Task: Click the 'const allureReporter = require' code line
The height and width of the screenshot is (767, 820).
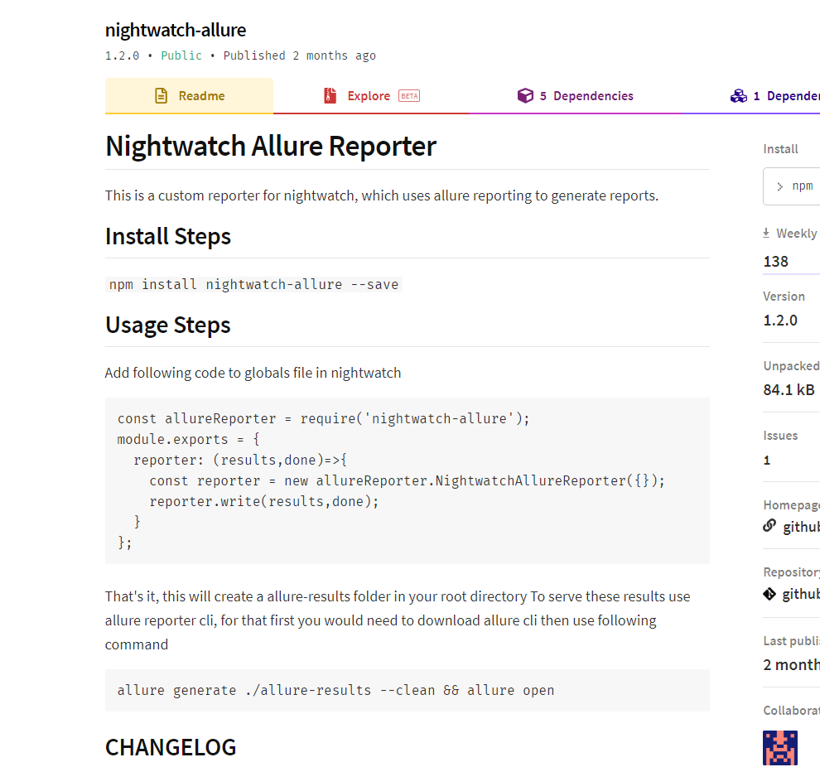Action: (323, 418)
